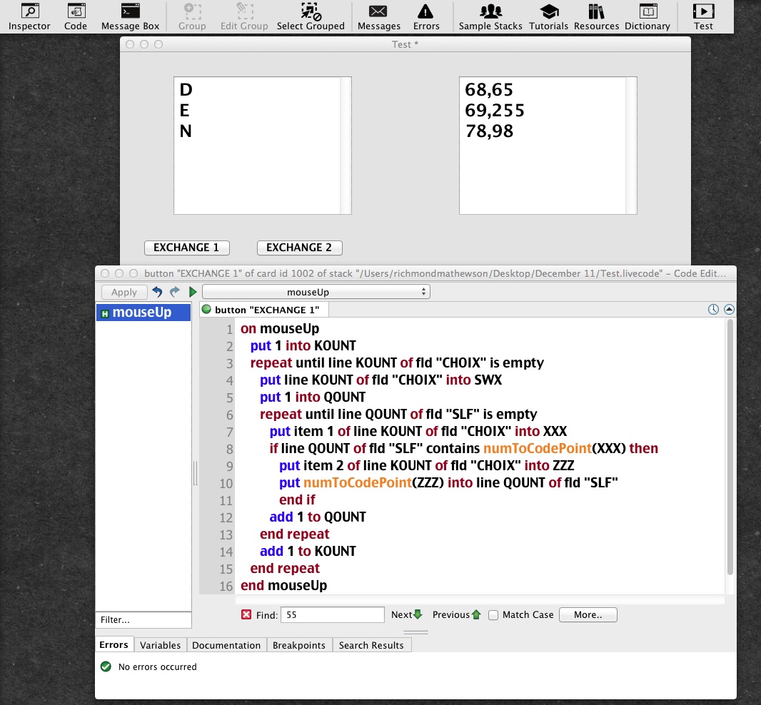761x705 pixels.
Task: Click the green run arrow in code editor
Action: pos(193,292)
